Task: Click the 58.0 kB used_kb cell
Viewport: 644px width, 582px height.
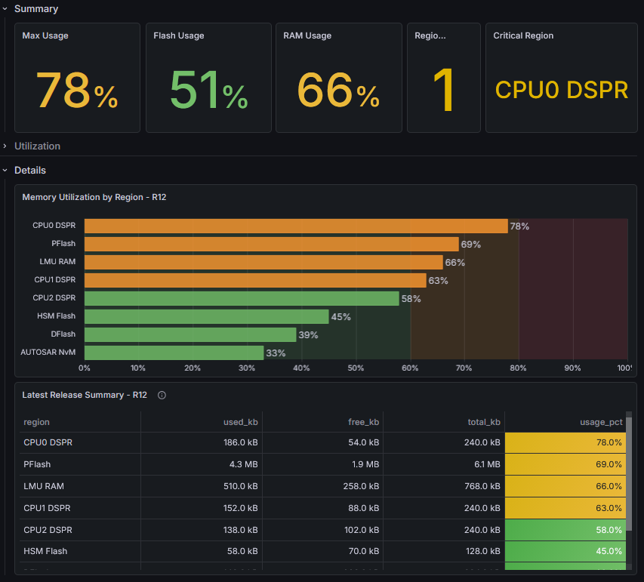Action: (x=202, y=551)
